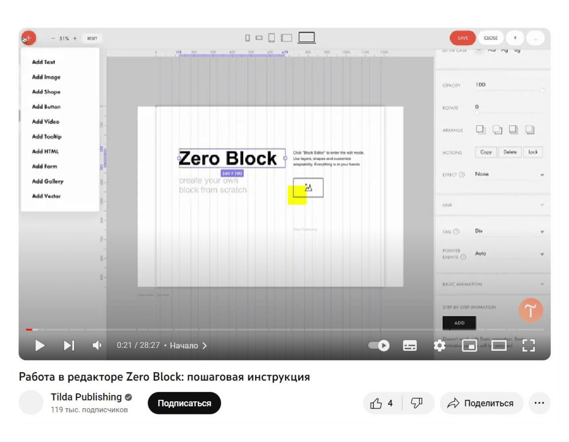
Task: Select the 'create your own block from scratch' text
Action: pos(213,185)
